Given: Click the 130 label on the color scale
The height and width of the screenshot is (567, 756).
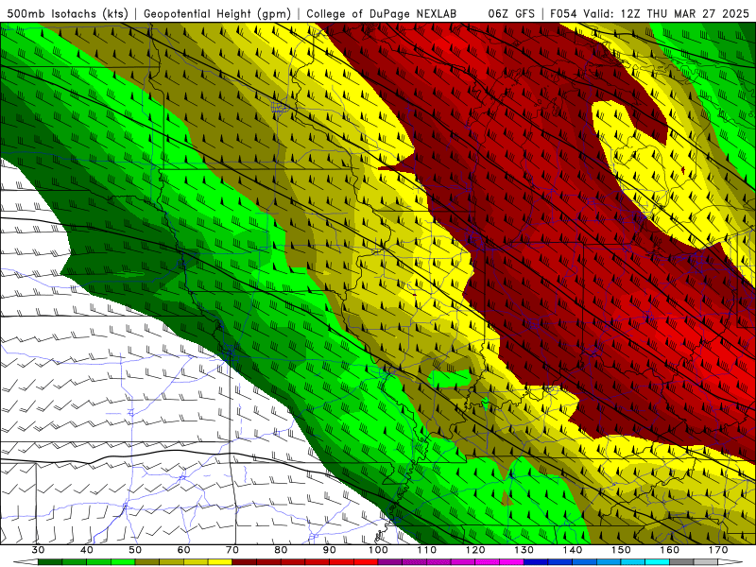Looking at the screenshot, I should coord(524,550).
